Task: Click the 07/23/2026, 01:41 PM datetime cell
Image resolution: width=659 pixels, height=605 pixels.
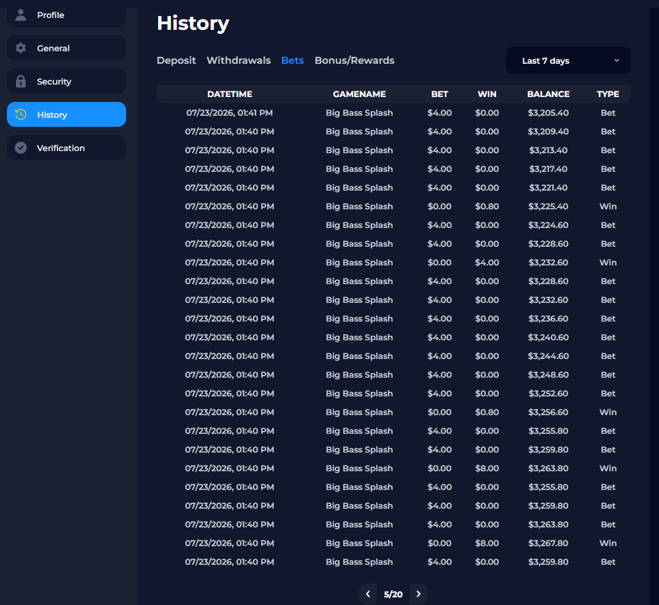Action: pos(229,113)
